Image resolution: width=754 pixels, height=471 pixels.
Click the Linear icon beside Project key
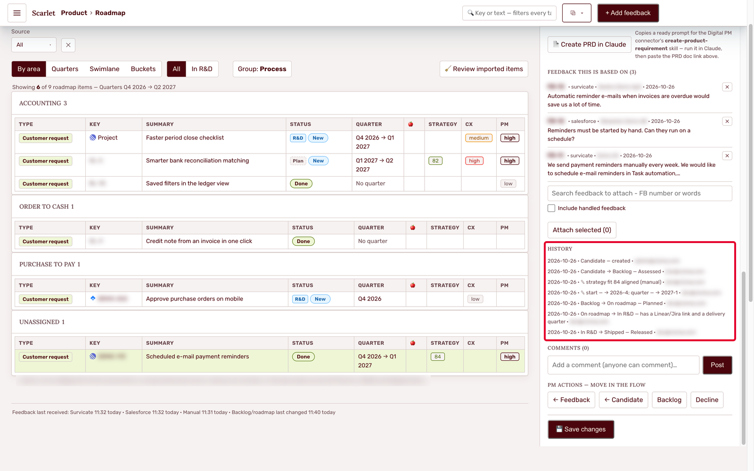coord(93,138)
